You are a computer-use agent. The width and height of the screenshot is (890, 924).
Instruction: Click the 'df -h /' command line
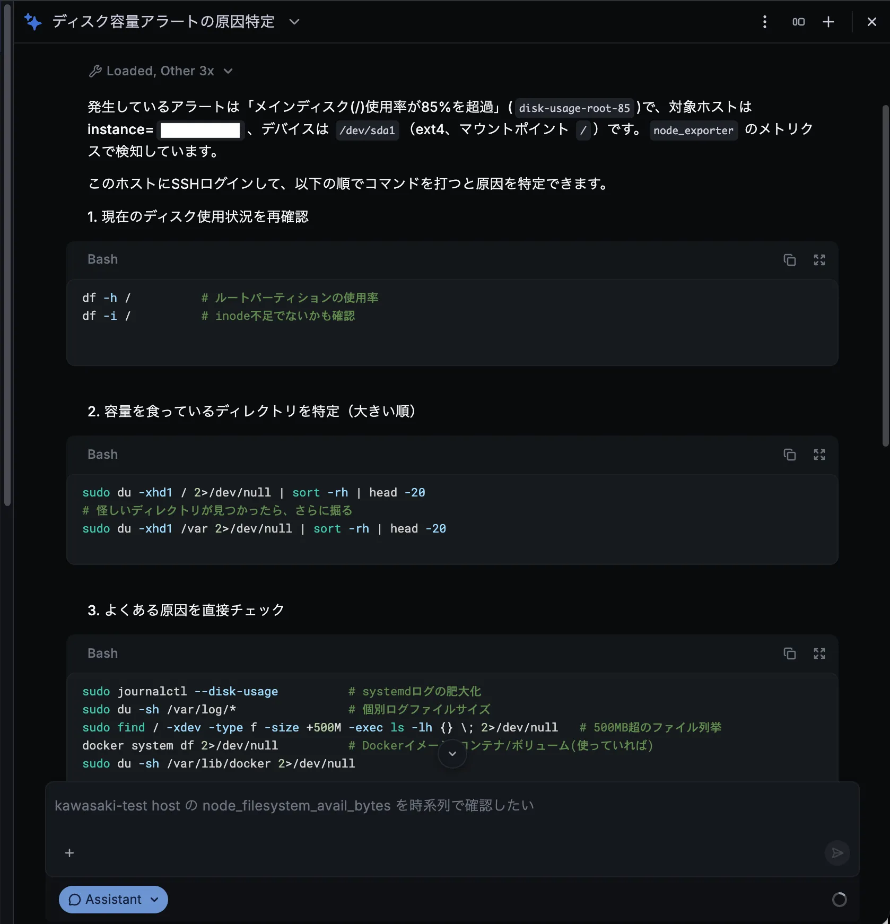coord(107,298)
